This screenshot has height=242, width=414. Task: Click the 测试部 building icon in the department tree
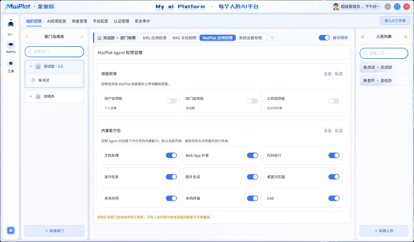click(38, 67)
